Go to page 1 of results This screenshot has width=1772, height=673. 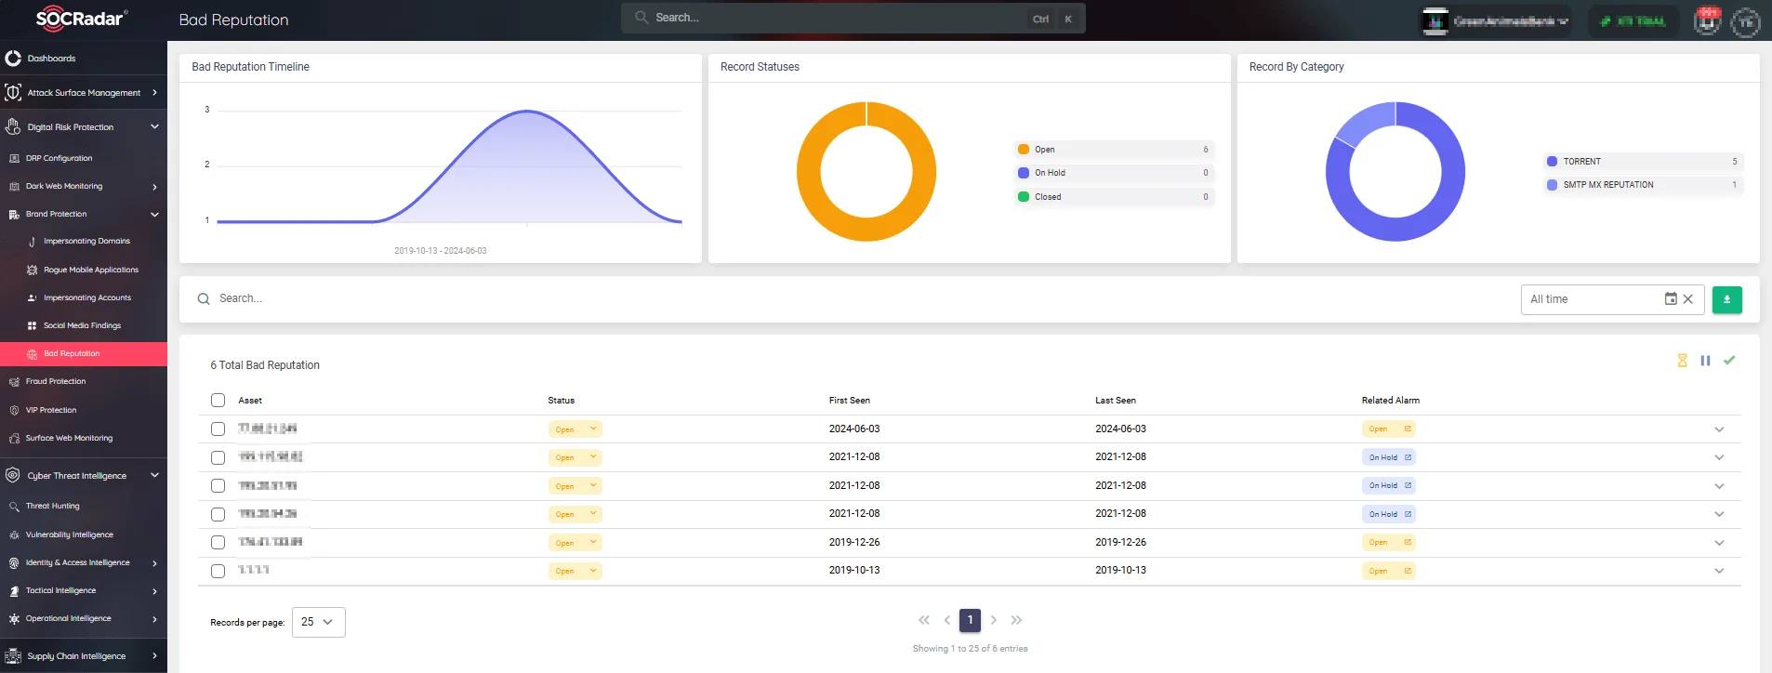(x=970, y=620)
